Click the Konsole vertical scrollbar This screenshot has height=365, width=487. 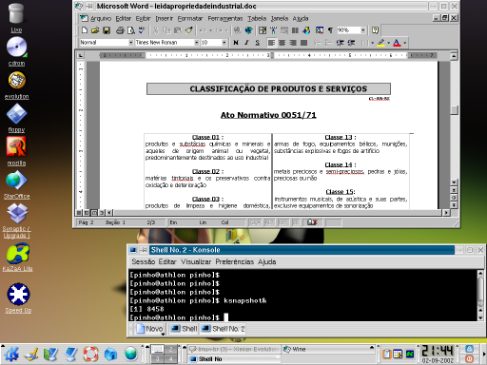click(480, 296)
